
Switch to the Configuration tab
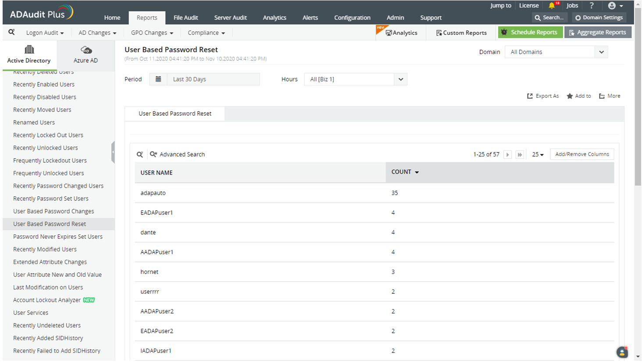(352, 18)
